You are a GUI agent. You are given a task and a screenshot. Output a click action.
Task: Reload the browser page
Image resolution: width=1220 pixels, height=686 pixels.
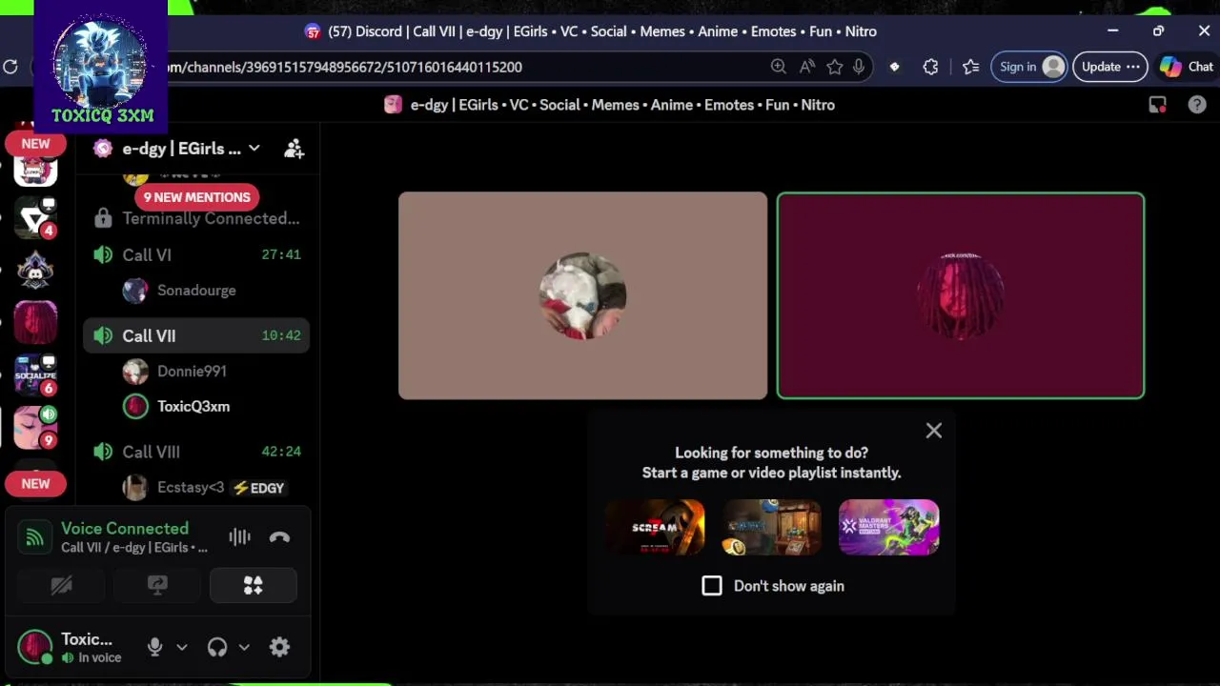pyautogui.click(x=10, y=67)
